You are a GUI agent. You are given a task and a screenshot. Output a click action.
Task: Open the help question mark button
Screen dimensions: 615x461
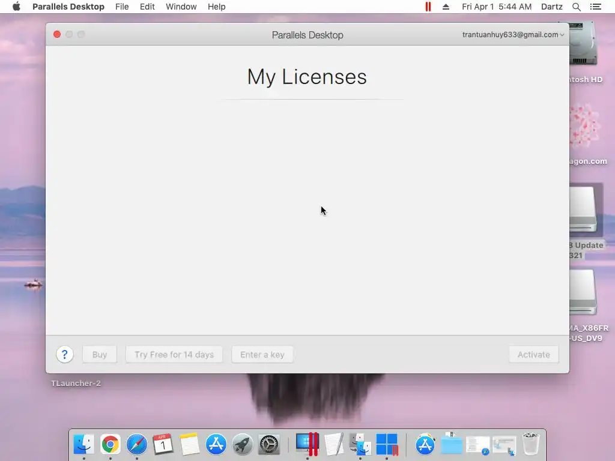[65, 354]
